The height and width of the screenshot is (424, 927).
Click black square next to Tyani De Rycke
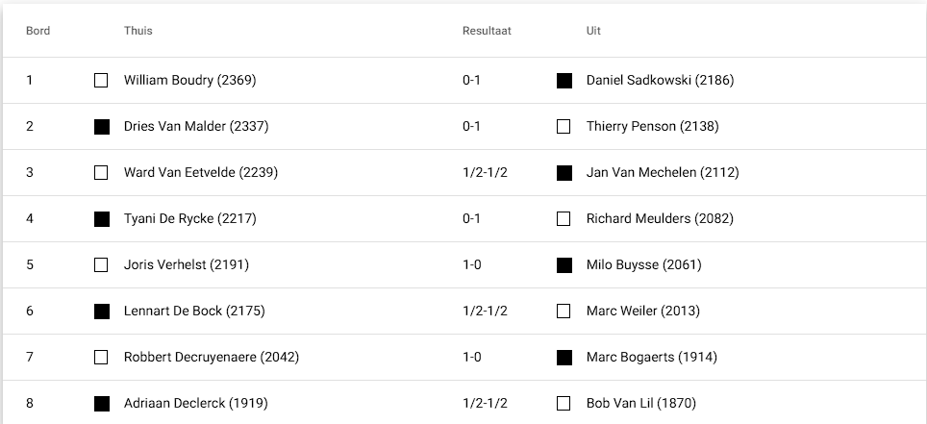[x=101, y=219]
